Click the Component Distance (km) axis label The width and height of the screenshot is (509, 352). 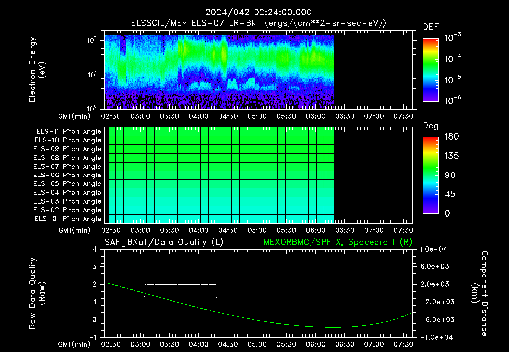click(x=480, y=293)
